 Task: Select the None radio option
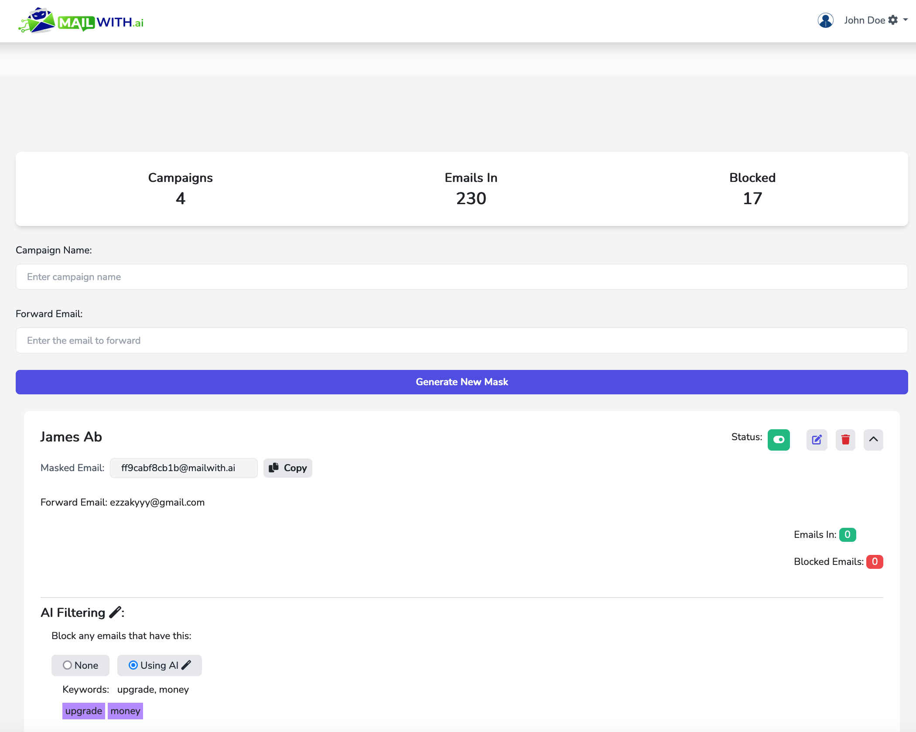coord(67,665)
